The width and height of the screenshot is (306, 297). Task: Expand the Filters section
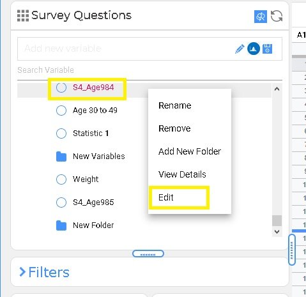click(x=44, y=272)
